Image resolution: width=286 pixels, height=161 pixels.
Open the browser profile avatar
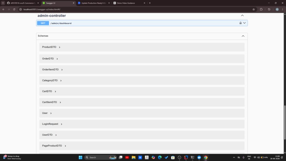[x=277, y=9]
